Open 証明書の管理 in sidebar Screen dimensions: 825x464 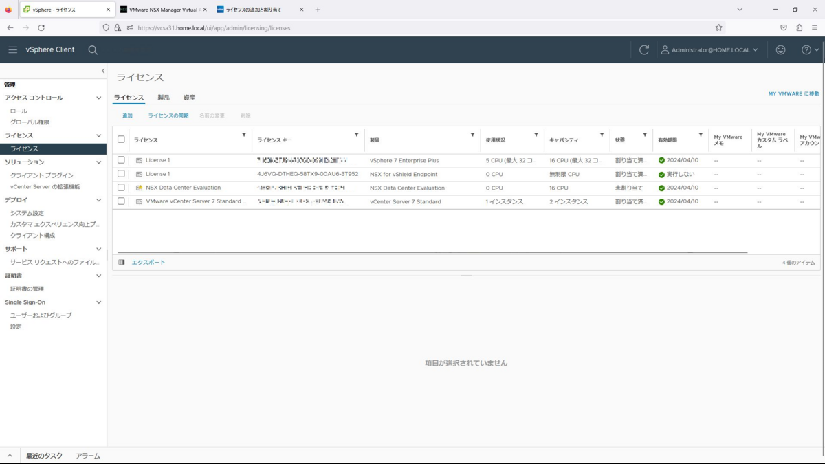pos(27,289)
